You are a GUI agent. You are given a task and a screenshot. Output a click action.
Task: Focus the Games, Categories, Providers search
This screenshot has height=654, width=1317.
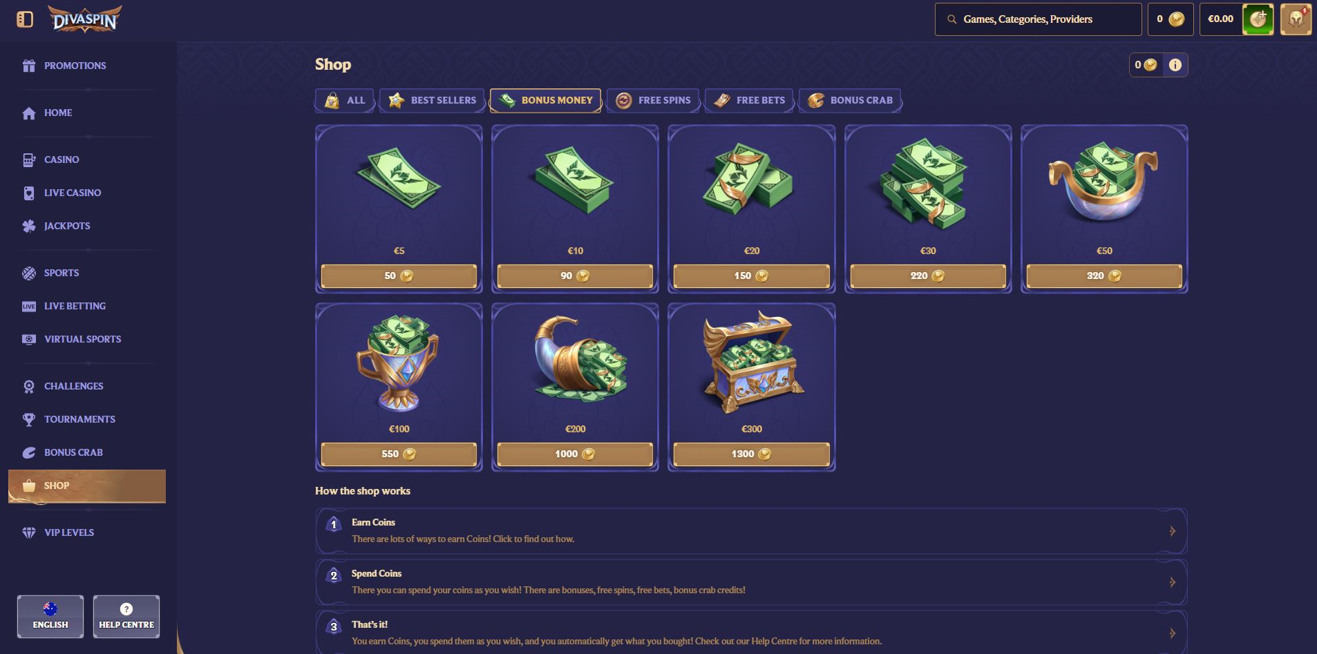(1038, 19)
